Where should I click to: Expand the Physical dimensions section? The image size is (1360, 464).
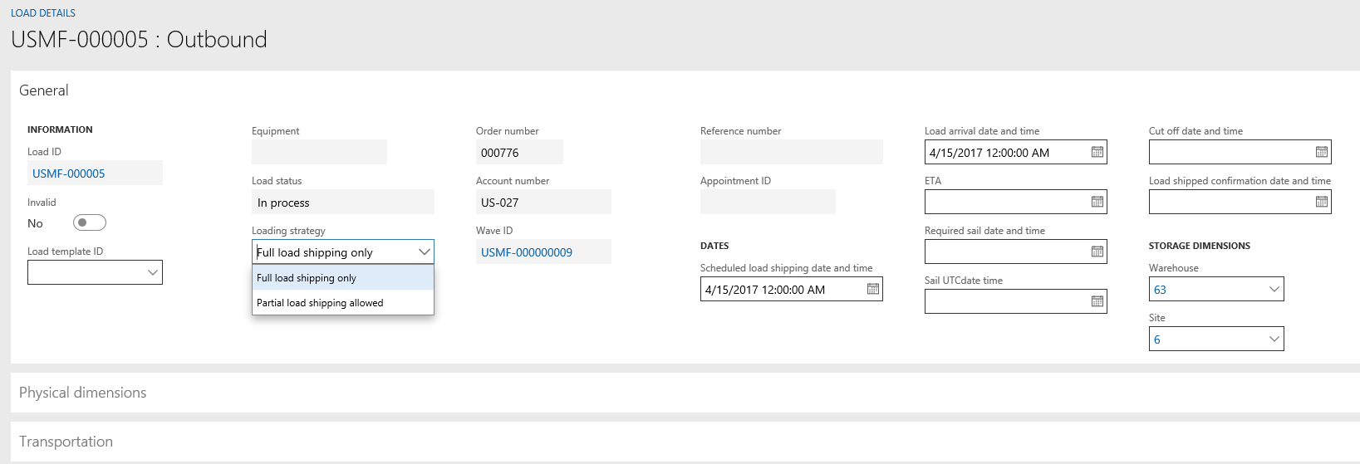tap(83, 393)
